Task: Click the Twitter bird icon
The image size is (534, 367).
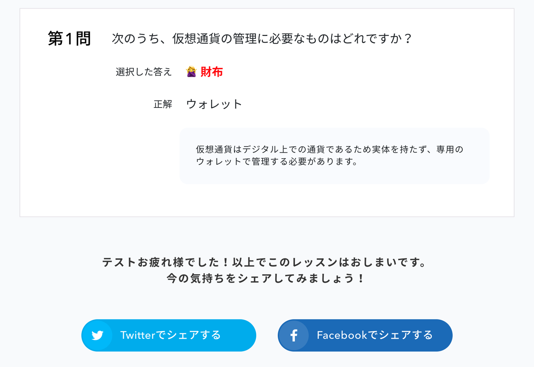Action: [x=97, y=335]
